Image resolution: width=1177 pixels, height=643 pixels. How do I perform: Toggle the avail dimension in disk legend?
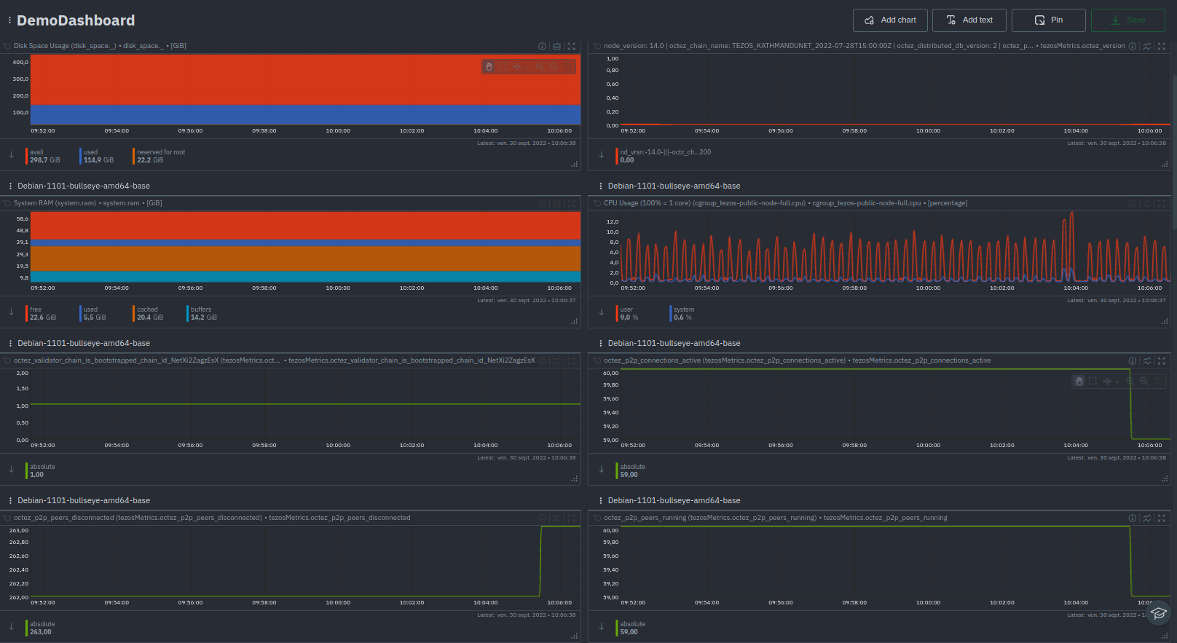coord(44,156)
